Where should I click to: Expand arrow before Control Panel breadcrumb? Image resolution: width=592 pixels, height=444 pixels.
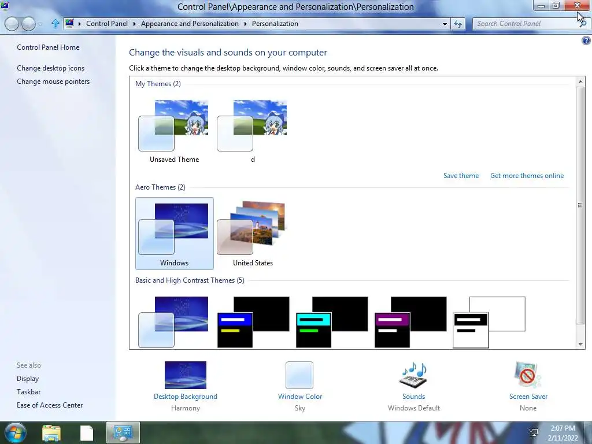coord(80,24)
